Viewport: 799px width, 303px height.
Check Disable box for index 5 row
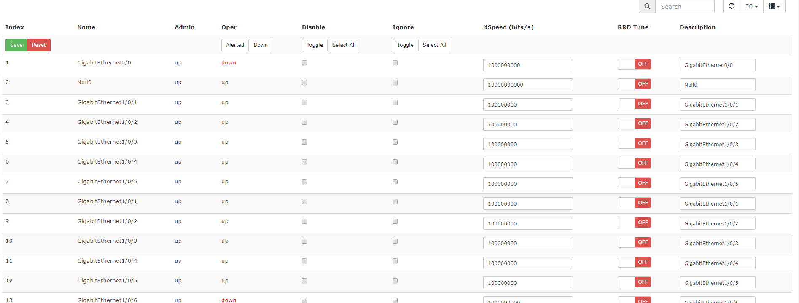tap(304, 142)
